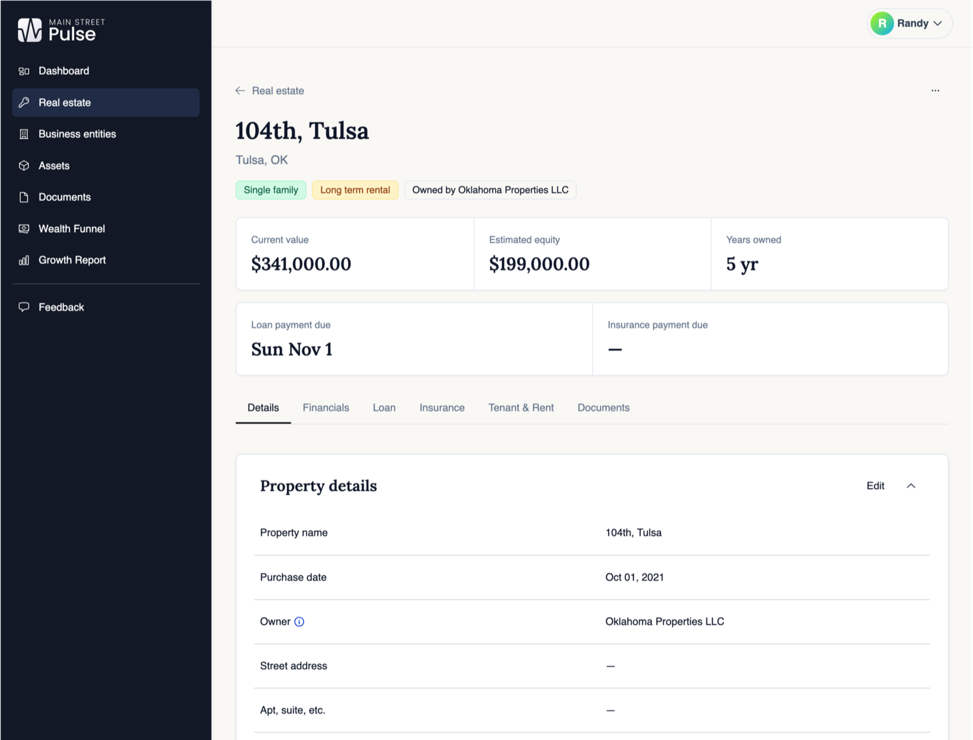
Task: Open Wealth Funnel page
Action: pos(106,229)
